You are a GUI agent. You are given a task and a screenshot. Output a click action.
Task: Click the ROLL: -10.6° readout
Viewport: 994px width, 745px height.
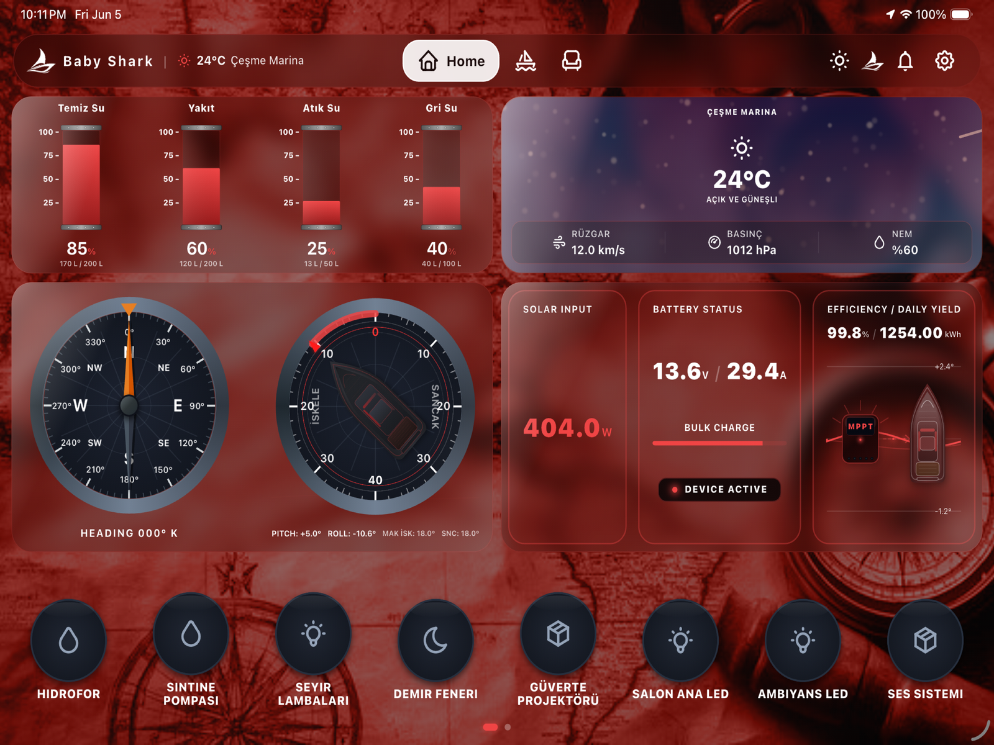click(x=352, y=533)
